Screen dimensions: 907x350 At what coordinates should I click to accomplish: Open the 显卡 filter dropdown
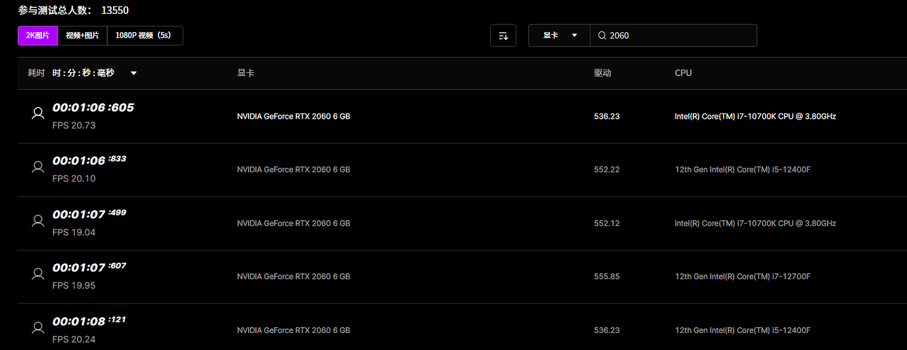tap(559, 35)
